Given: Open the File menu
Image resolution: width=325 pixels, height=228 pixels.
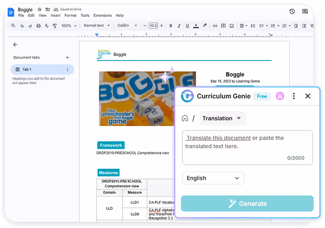Looking at the screenshot, I should pyautogui.click(x=21, y=15).
